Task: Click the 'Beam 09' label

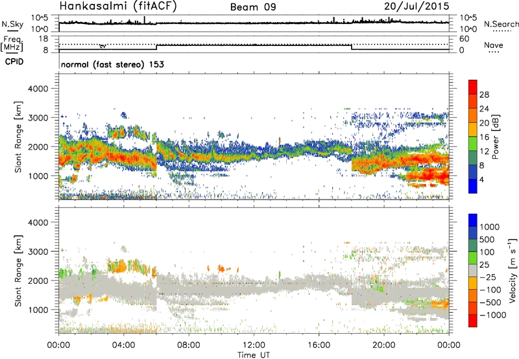Action: coord(253,7)
